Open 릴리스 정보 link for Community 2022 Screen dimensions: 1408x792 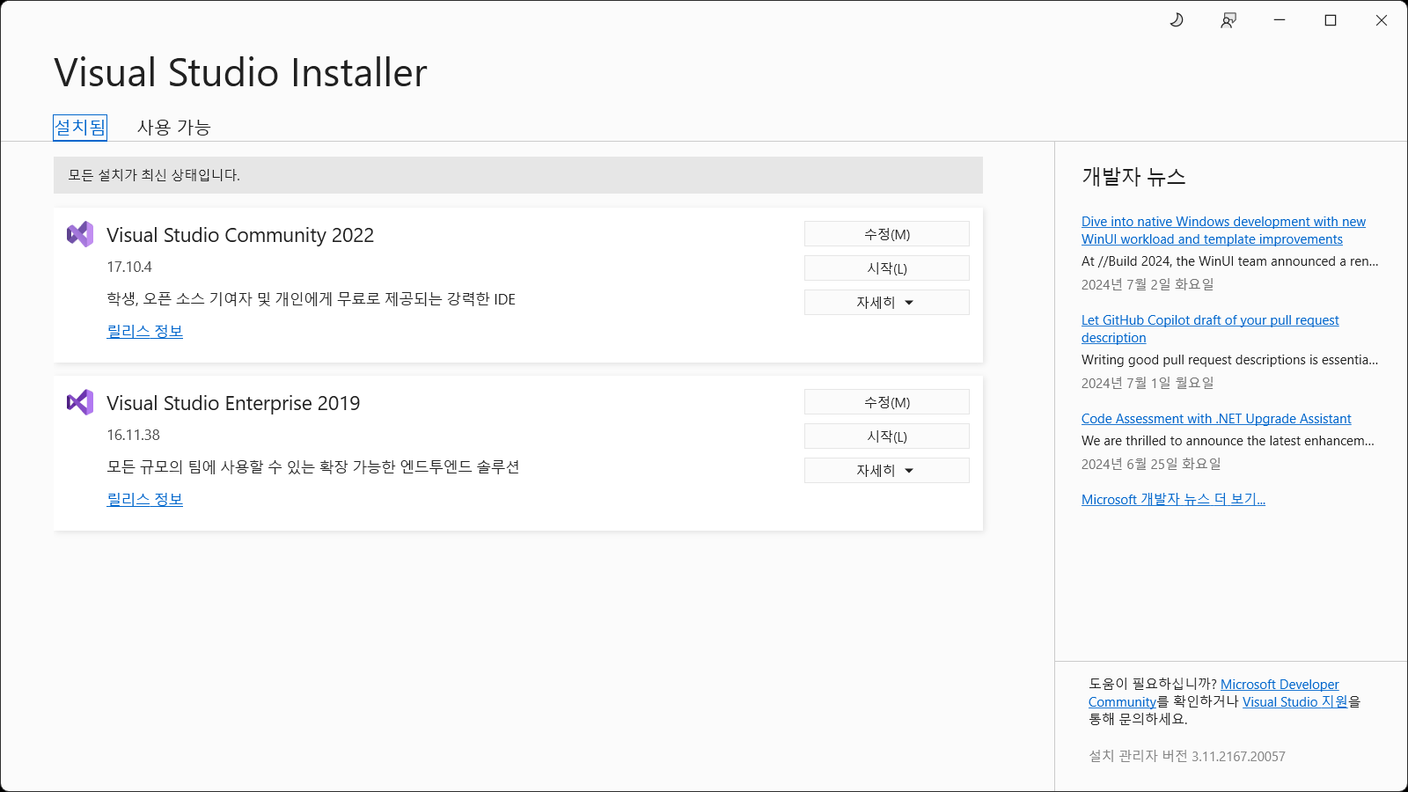click(145, 332)
